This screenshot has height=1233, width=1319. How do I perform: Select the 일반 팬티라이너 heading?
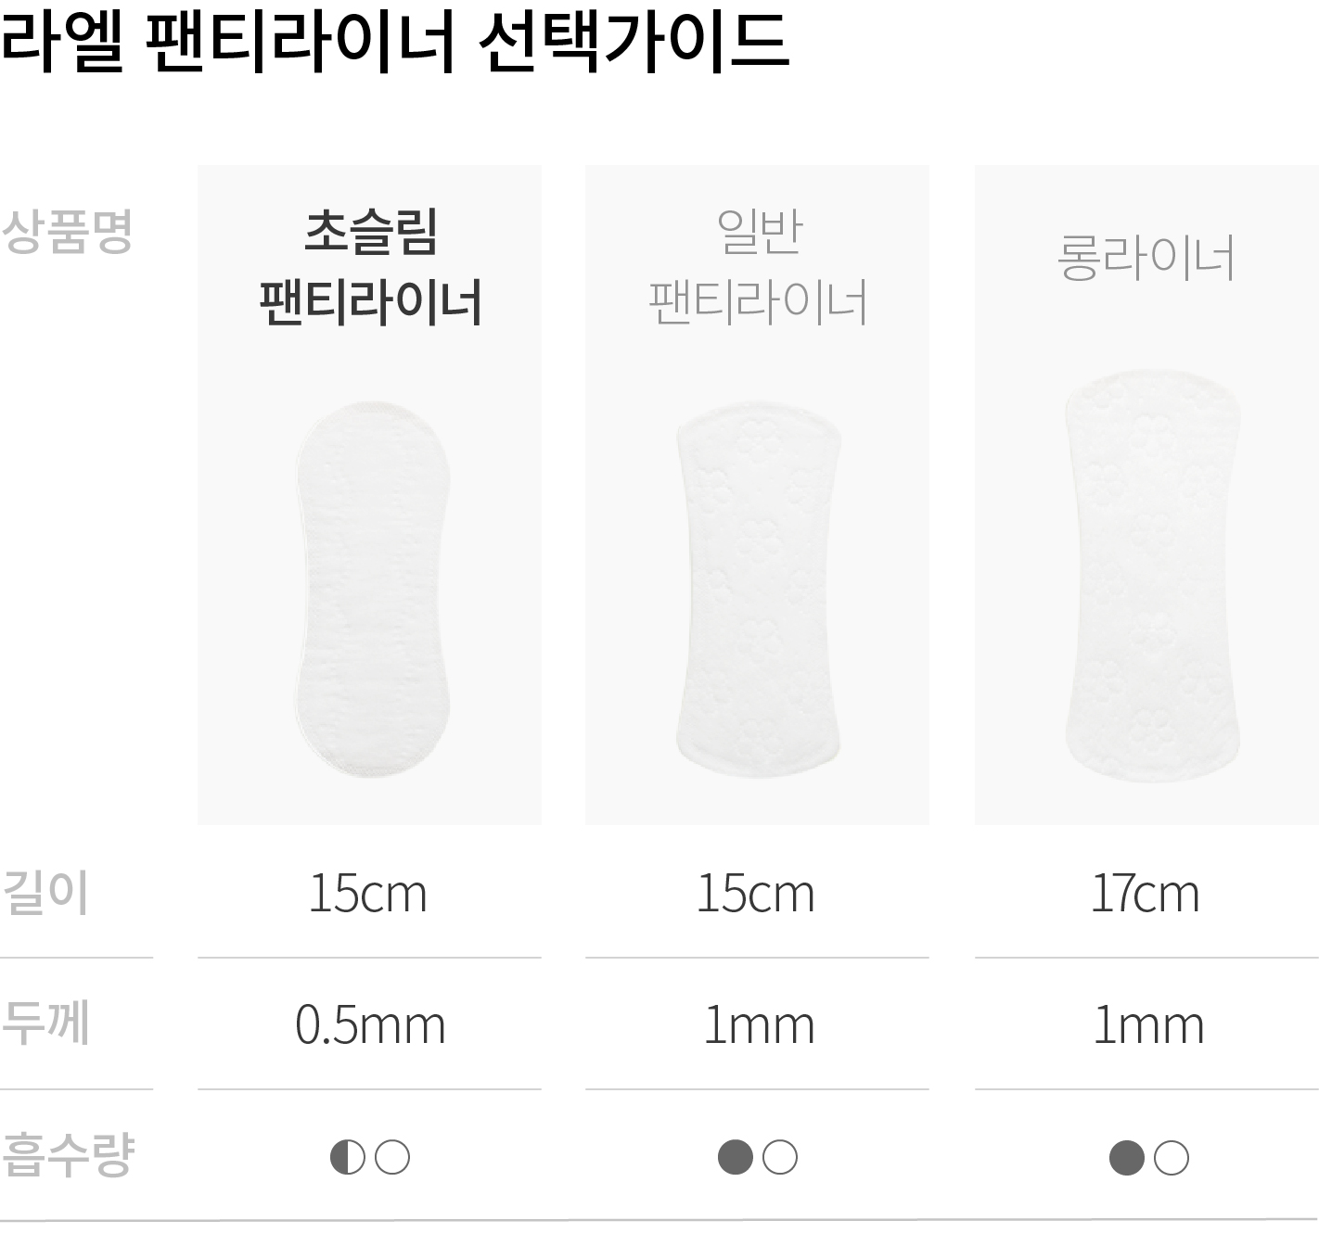pyautogui.click(x=758, y=268)
